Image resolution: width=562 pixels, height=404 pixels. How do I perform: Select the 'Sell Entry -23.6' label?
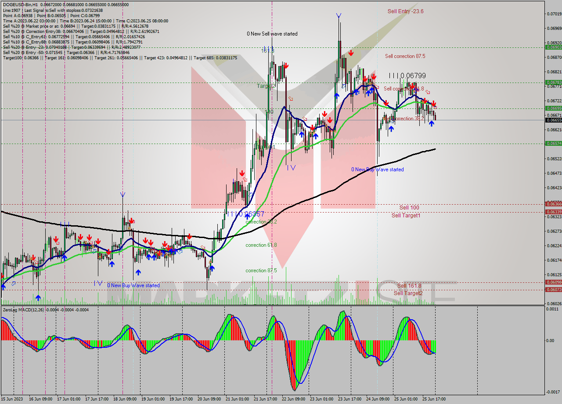405,11
